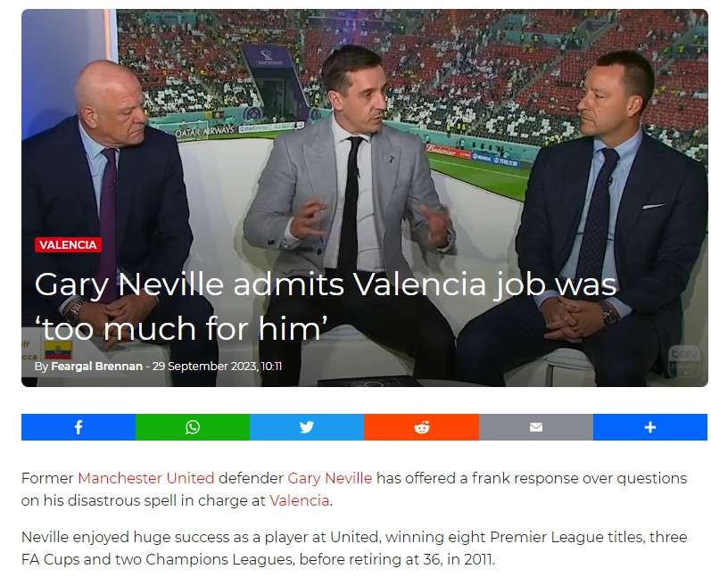Screen dimensions: 711x577
Task: Click the Gary Neville admits Valencia headline
Action: click(x=326, y=306)
